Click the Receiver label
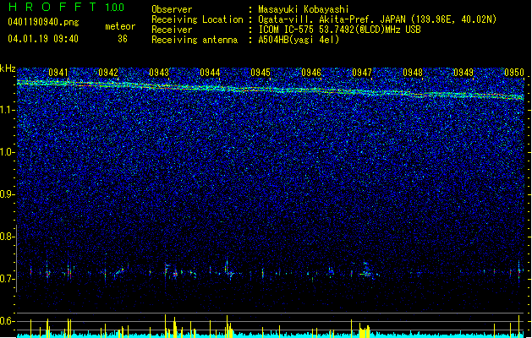The width and height of the screenshot is (532, 338). pos(172,30)
